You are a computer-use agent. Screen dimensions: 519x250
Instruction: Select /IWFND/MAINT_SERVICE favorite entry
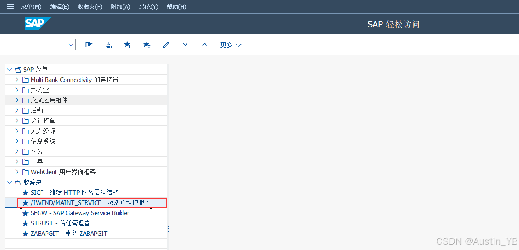pos(90,203)
